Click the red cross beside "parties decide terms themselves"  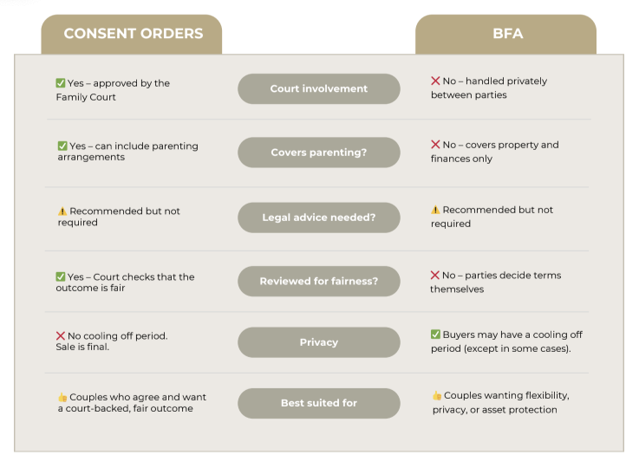click(x=435, y=275)
